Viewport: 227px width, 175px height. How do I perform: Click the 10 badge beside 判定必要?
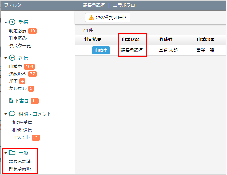point(33,31)
